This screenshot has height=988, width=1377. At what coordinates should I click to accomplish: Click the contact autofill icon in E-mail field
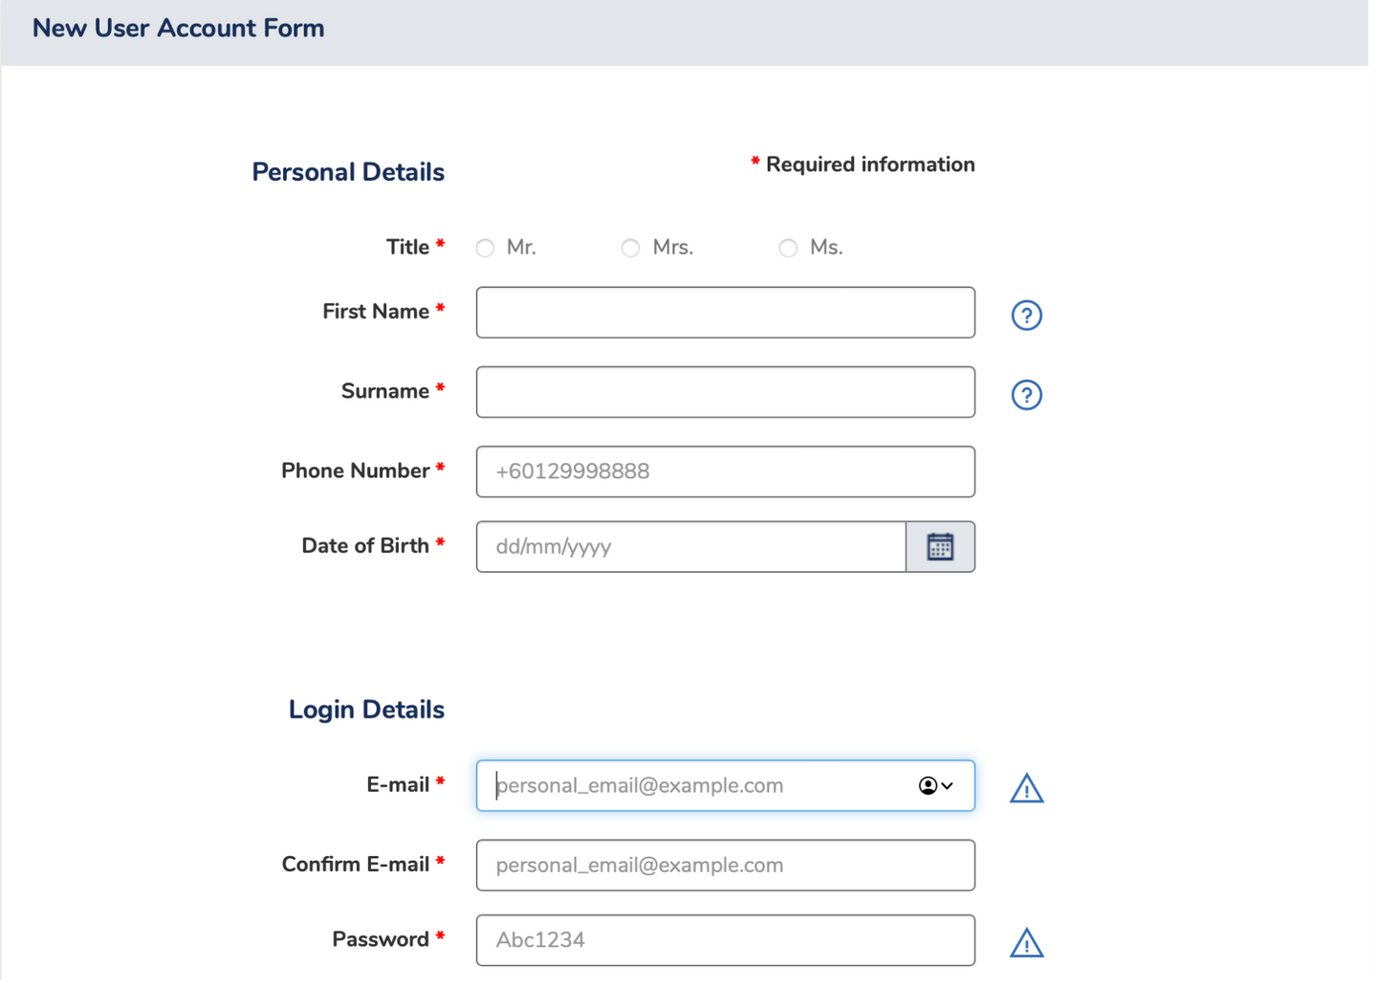click(935, 785)
